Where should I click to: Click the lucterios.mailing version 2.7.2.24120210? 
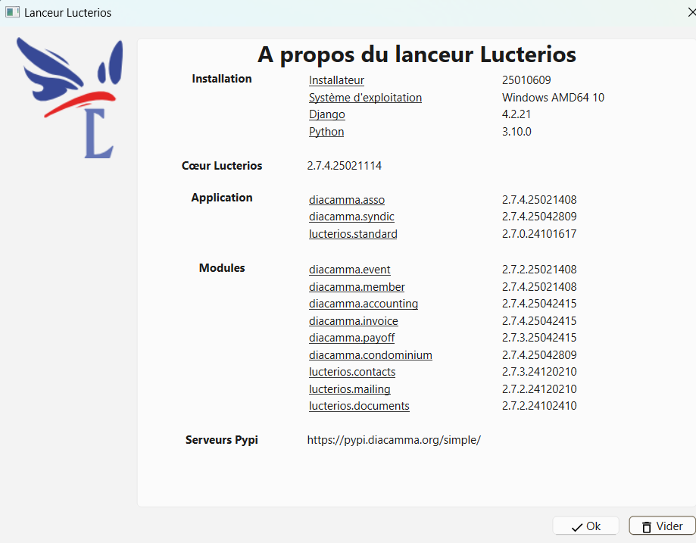539,389
